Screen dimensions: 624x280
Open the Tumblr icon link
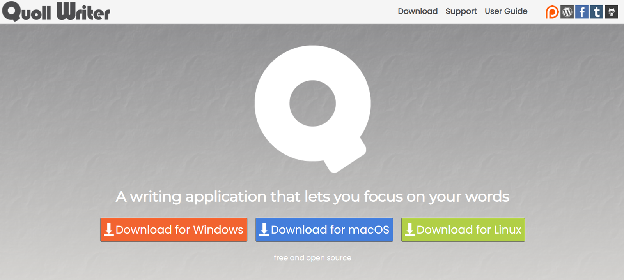click(x=597, y=12)
